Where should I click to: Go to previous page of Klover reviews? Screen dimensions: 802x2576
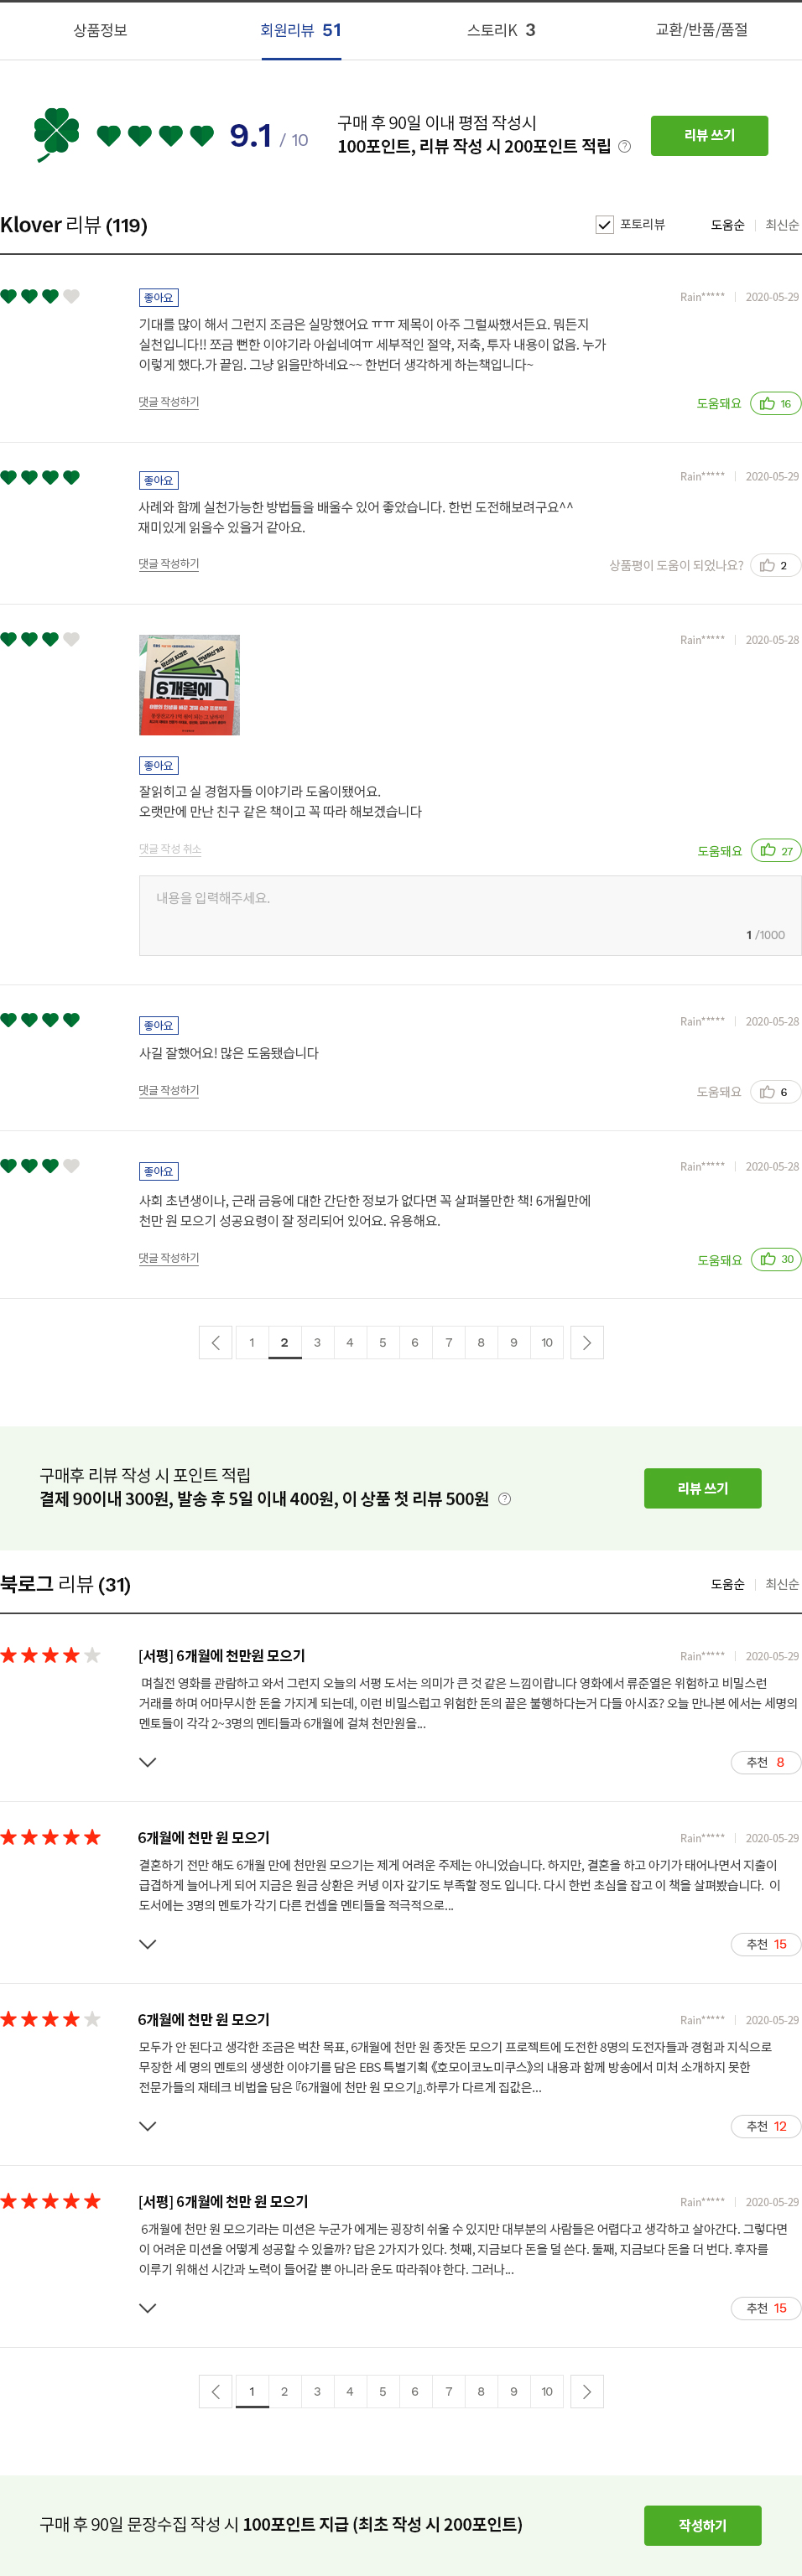(x=216, y=1342)
